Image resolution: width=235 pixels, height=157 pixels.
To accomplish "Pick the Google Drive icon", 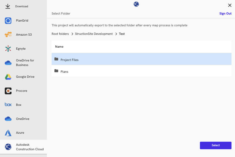I will pos(8,77).
